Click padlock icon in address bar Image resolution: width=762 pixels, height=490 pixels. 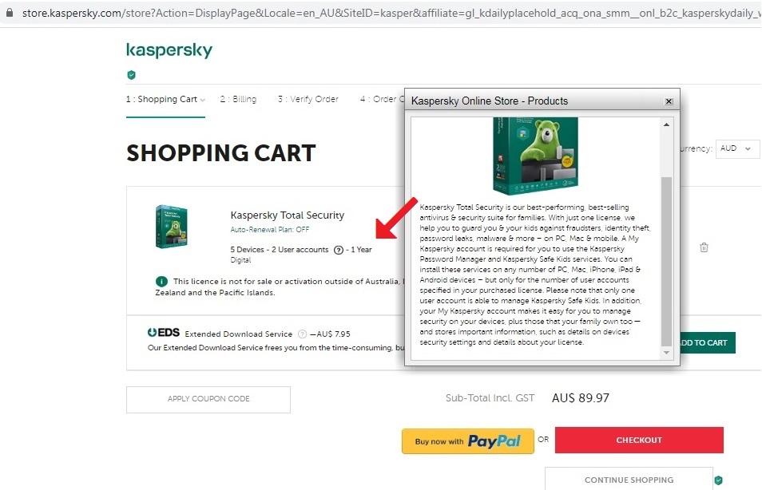[10, 13]
